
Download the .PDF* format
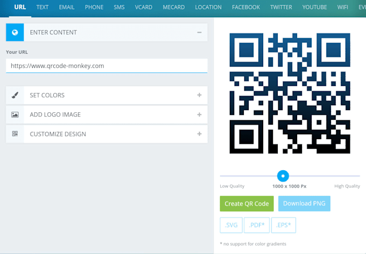[257, 225]
